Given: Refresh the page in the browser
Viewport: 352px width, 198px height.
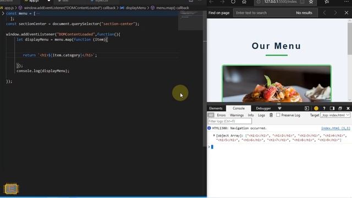Looking at the screenshot, I should pyautogui.click(x=233, y=2).
